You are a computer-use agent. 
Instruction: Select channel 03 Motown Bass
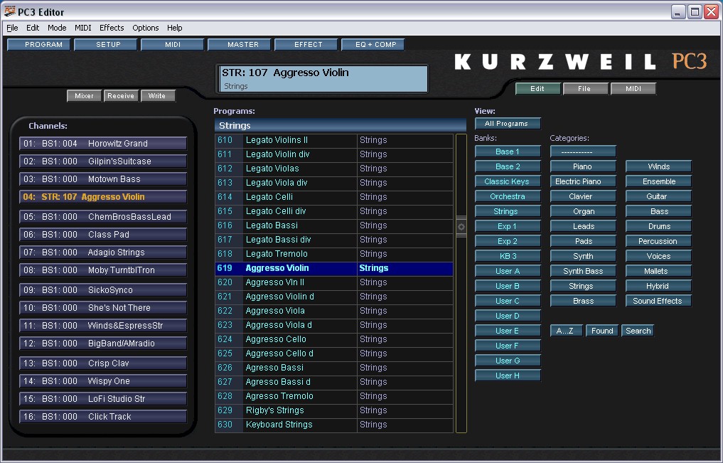pyautogui.click(x=103, y=179)
